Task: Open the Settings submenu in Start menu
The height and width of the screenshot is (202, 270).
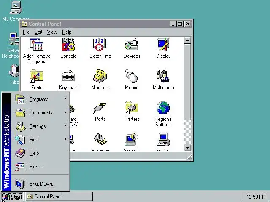Action: (40, 126)
